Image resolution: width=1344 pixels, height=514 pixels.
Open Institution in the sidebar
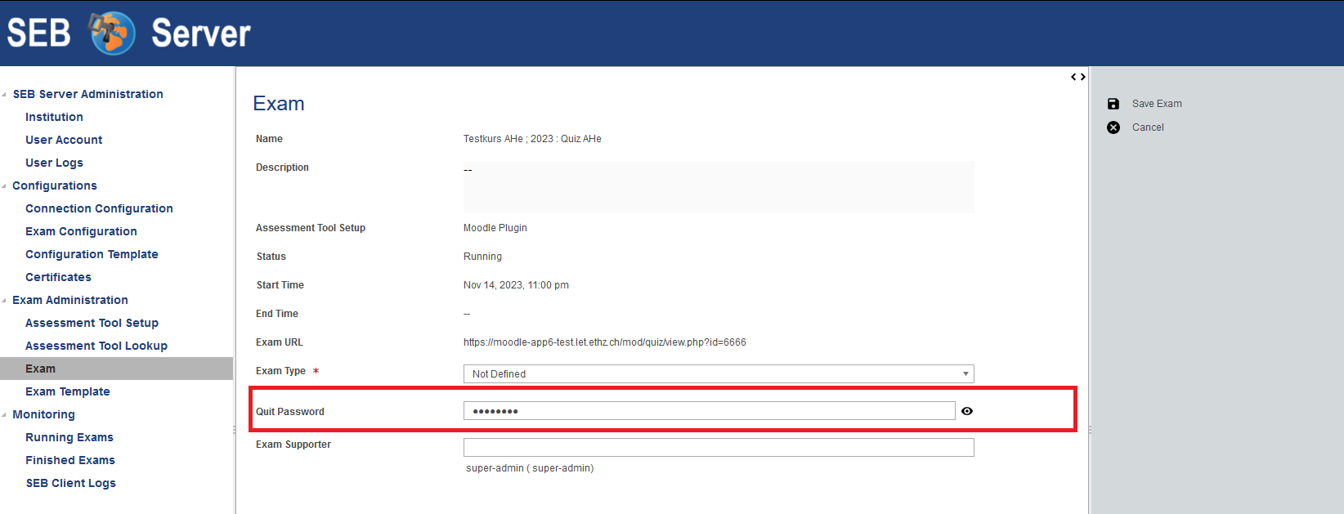(54, 117)
